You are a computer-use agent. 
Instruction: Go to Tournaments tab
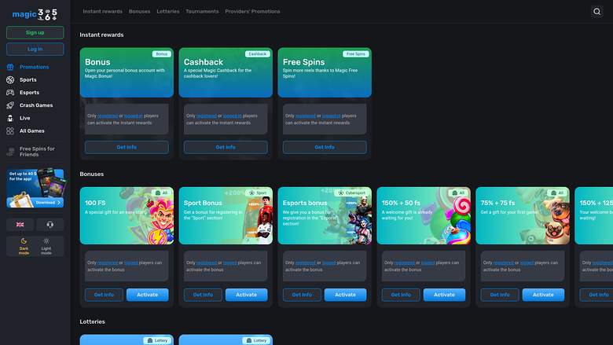click(202, 11)
